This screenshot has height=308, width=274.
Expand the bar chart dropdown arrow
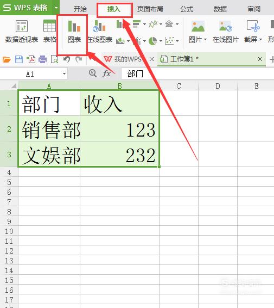click(x=144, y=24)
